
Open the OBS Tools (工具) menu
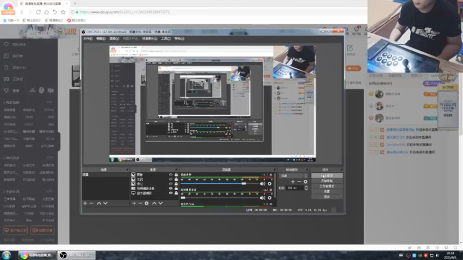point(166,39)
